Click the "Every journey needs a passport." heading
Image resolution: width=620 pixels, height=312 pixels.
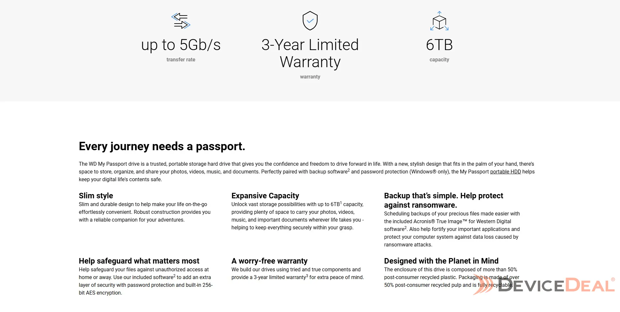click(x=162, y=146)
